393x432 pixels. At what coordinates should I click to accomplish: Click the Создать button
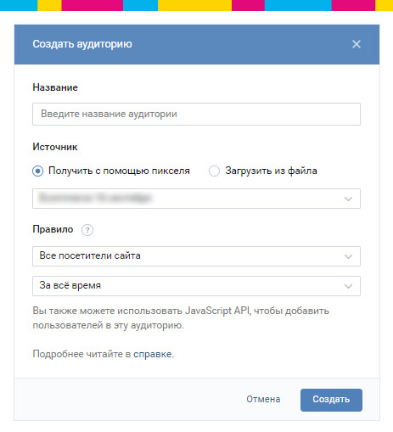[331, 400]
